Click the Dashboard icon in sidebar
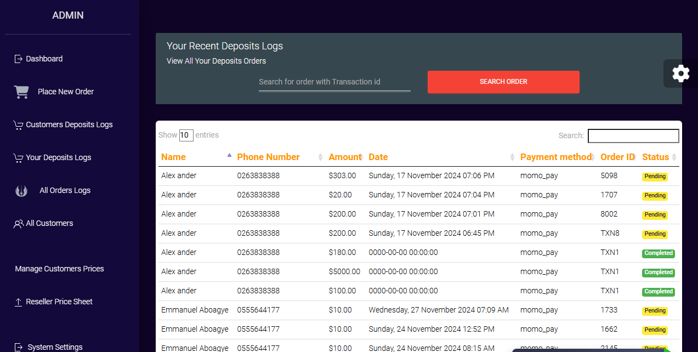The image size is (698, 352). [x=18, y=59]
